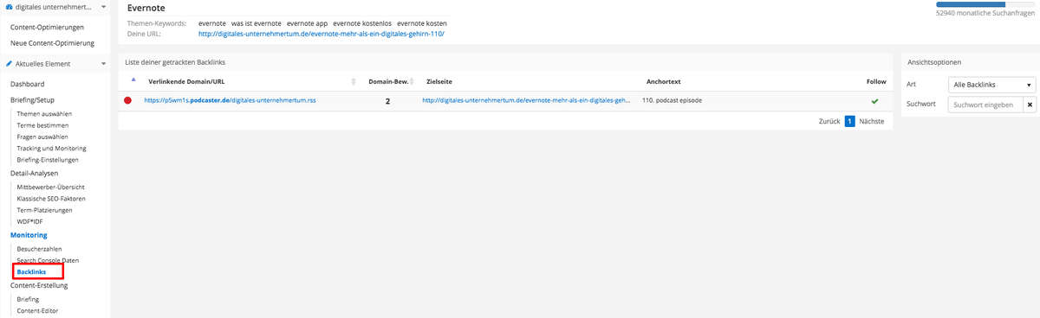
Task: Open the WDF*IDF analysis
Action: (29, 221)
